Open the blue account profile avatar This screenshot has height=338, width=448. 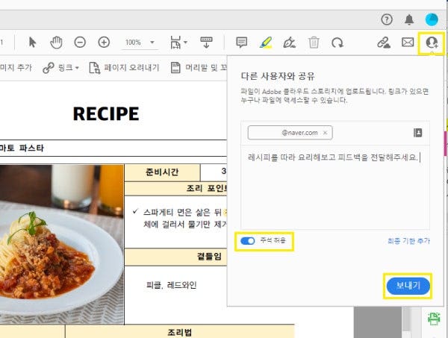pyautogui.click(x=432, y=19)
